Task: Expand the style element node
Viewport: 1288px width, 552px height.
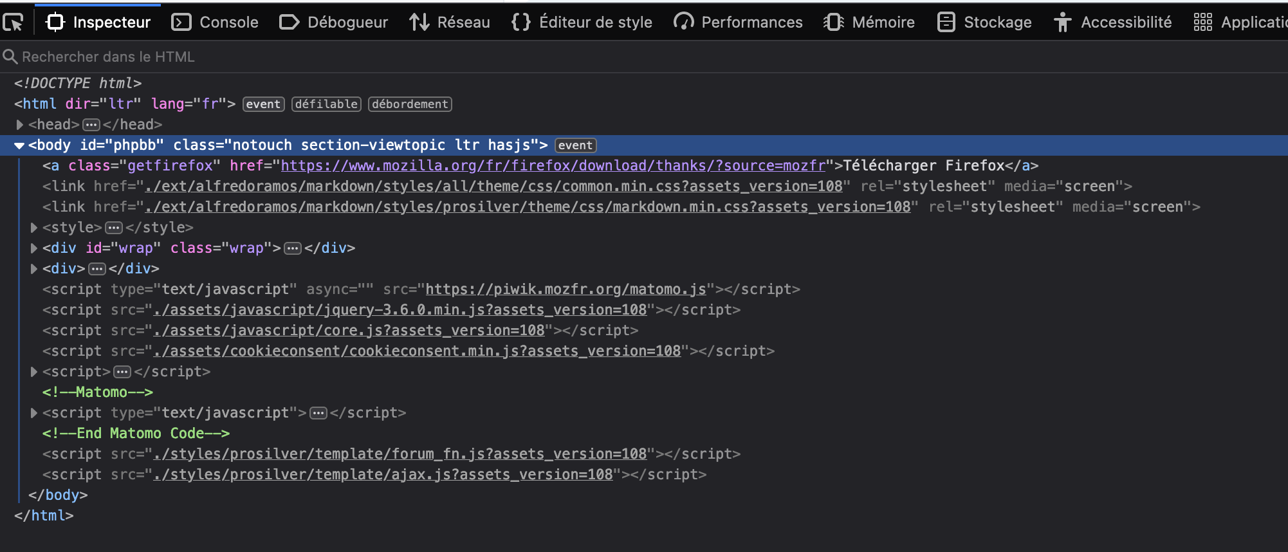Action: pos(33,227)
